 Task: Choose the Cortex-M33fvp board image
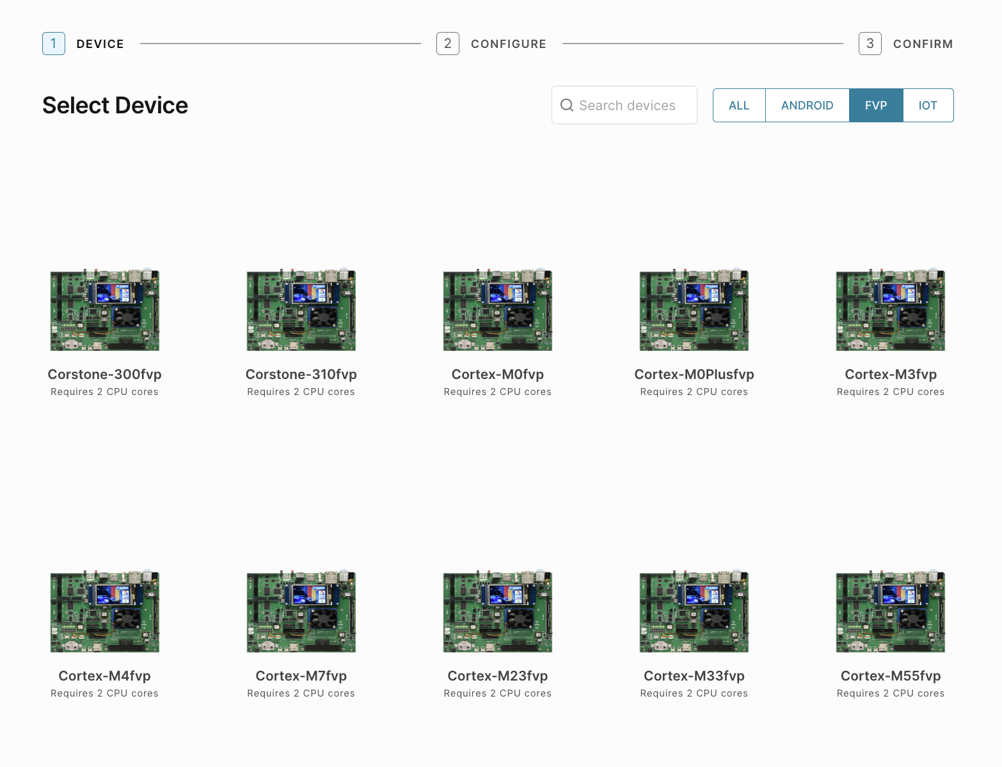pyautogui.click(x=694, y=611)
